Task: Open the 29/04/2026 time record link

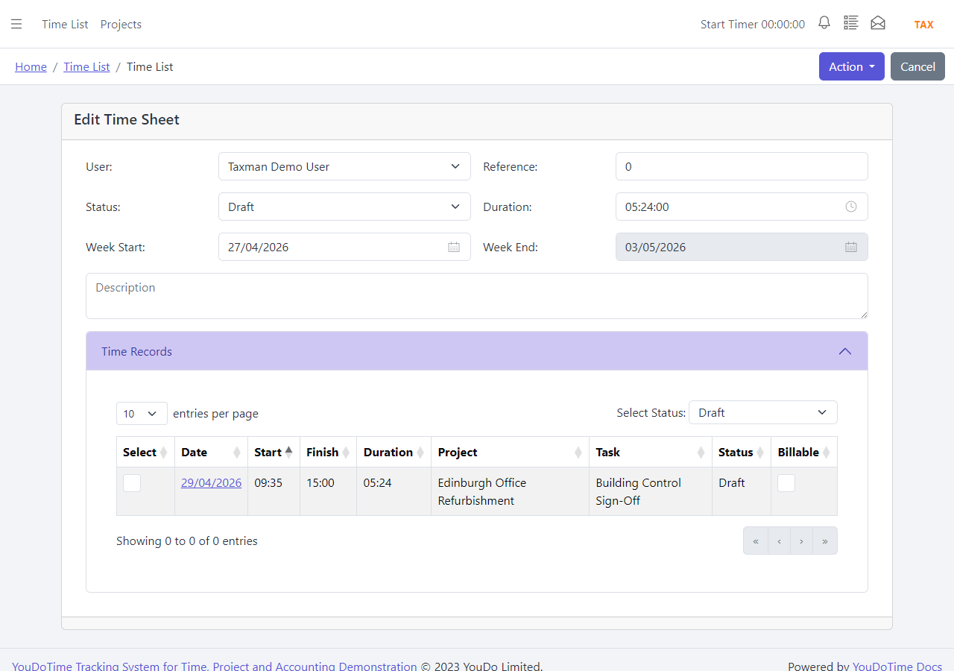Action: click(211, 482)
